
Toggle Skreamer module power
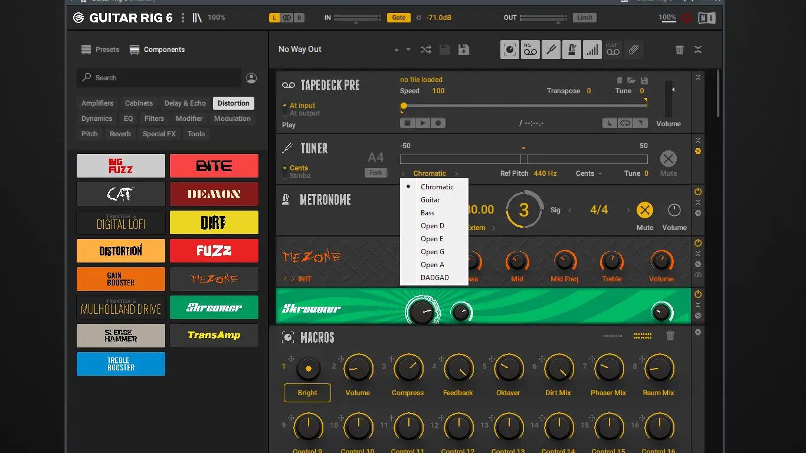click(698, 294)
